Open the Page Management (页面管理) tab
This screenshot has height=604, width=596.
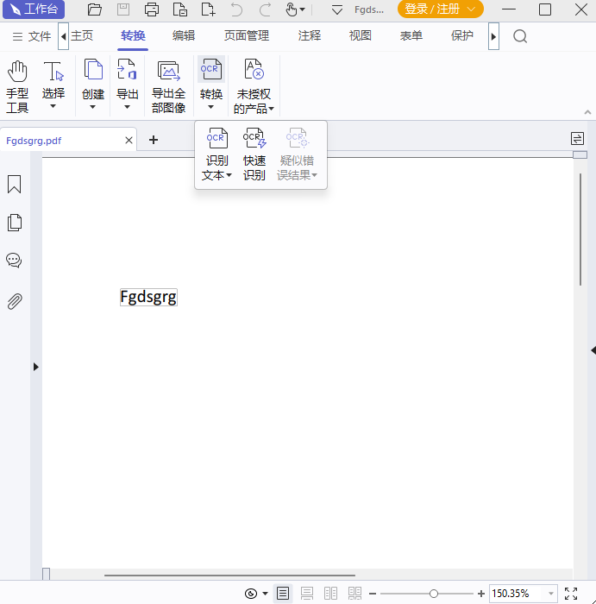(247, 36)
